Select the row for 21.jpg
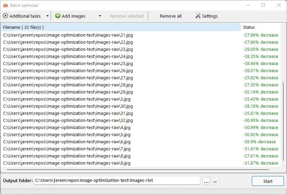The image size is (287, 195). tap(140, 35)
